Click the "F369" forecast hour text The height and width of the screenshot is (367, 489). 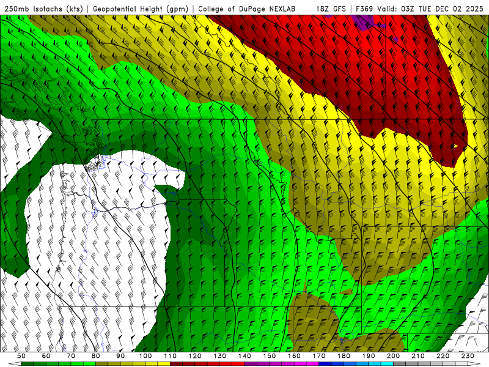click(364, 9)
